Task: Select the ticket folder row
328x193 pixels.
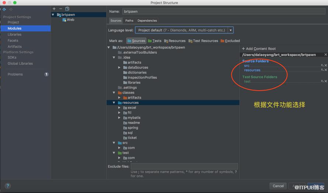Action: click(x=173, y=138)
